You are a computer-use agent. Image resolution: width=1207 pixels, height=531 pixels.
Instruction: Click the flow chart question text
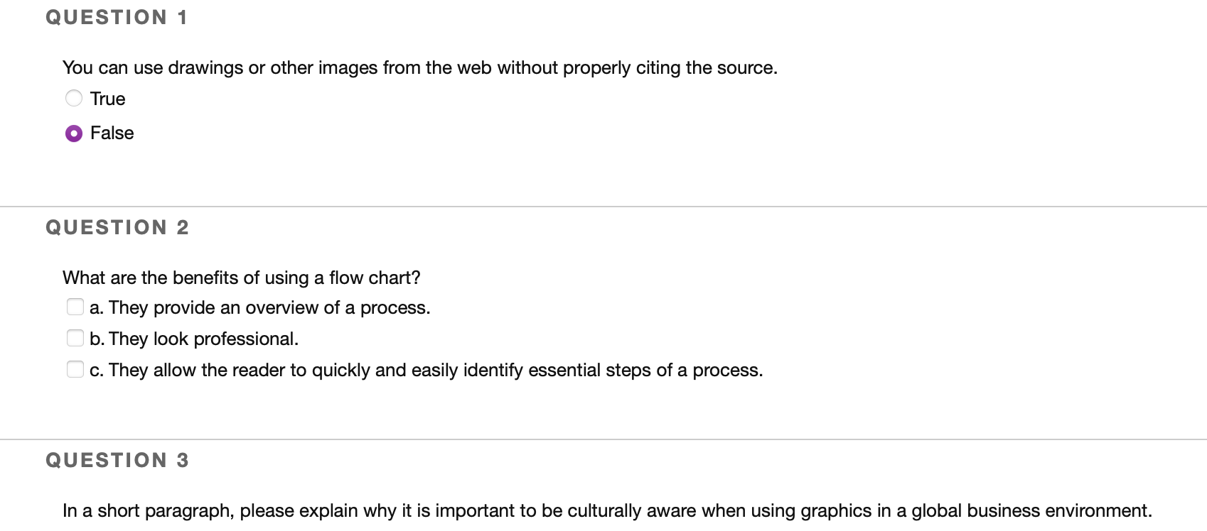coord(242,278)
